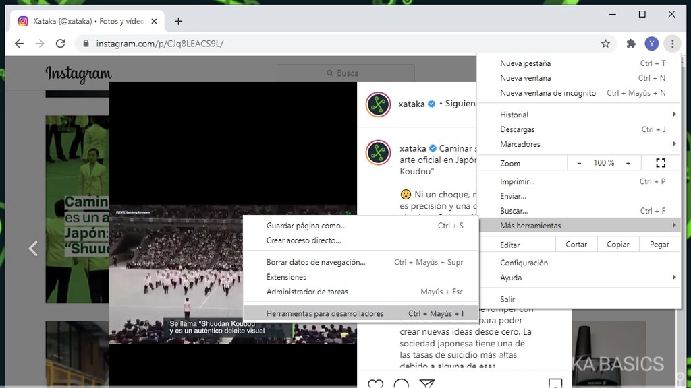Expand the Marcadores submenu
The width and height of the screenshot is (691, 388).
(x=579, y=144)
